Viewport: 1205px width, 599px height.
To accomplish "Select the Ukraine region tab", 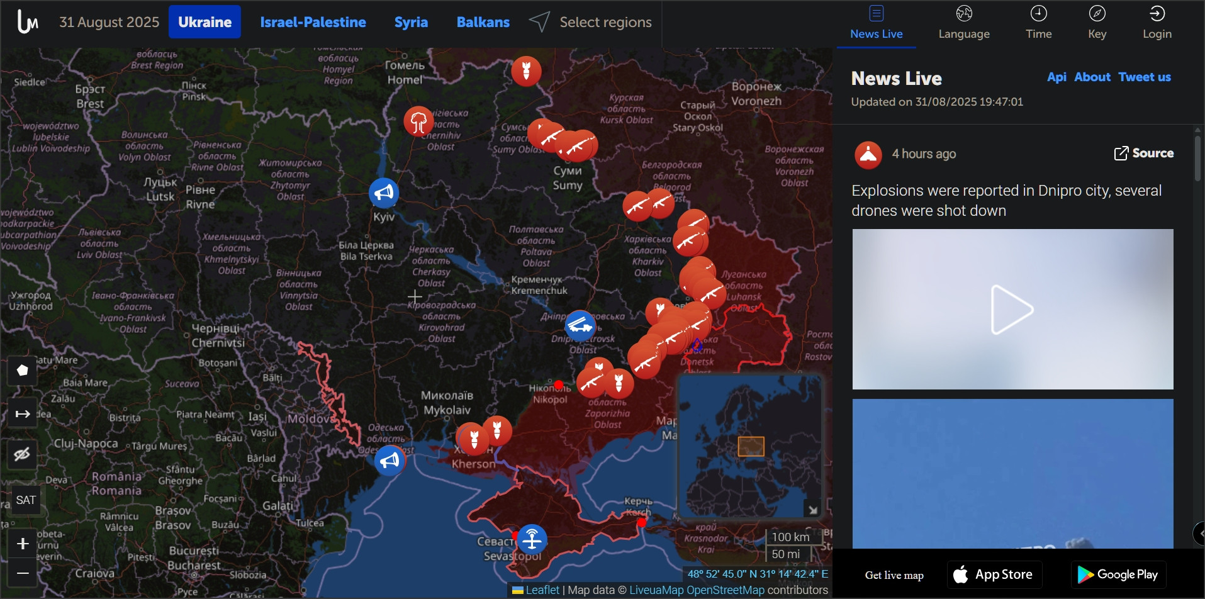I will 205,22.
